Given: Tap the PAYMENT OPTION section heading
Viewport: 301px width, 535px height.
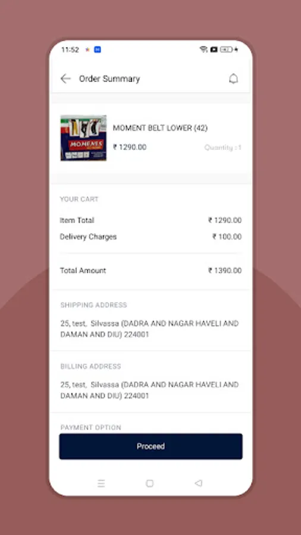Looking at the screenshot, I should [x=91, y=427].
